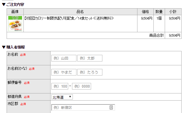Focus the first name field 例）太郎
This screenshot has height=113, width=186.
click(x=90, y=58)
